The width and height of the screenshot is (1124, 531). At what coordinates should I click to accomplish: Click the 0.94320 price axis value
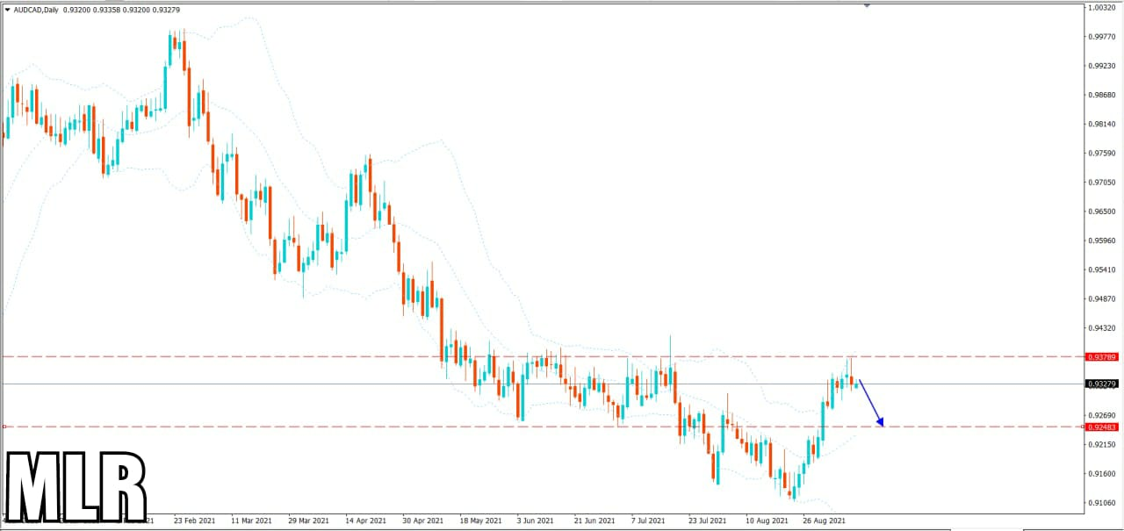tap(1102, 327)
